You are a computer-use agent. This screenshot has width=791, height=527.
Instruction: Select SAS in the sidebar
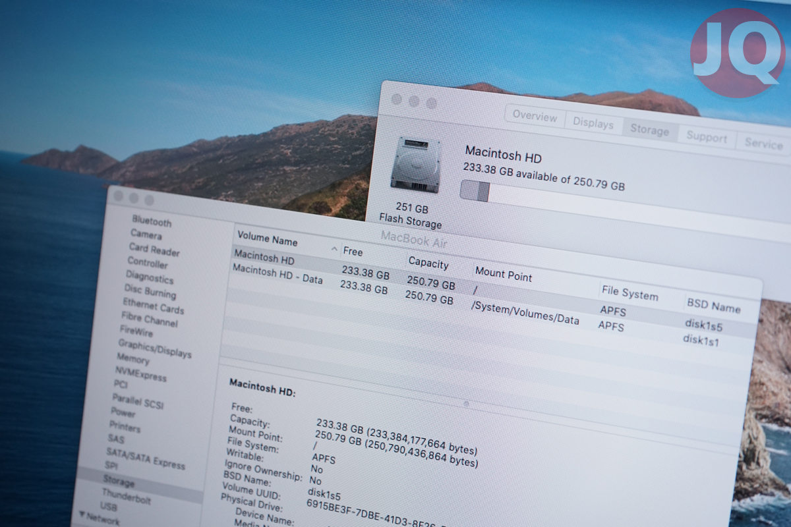click(116, 439)
